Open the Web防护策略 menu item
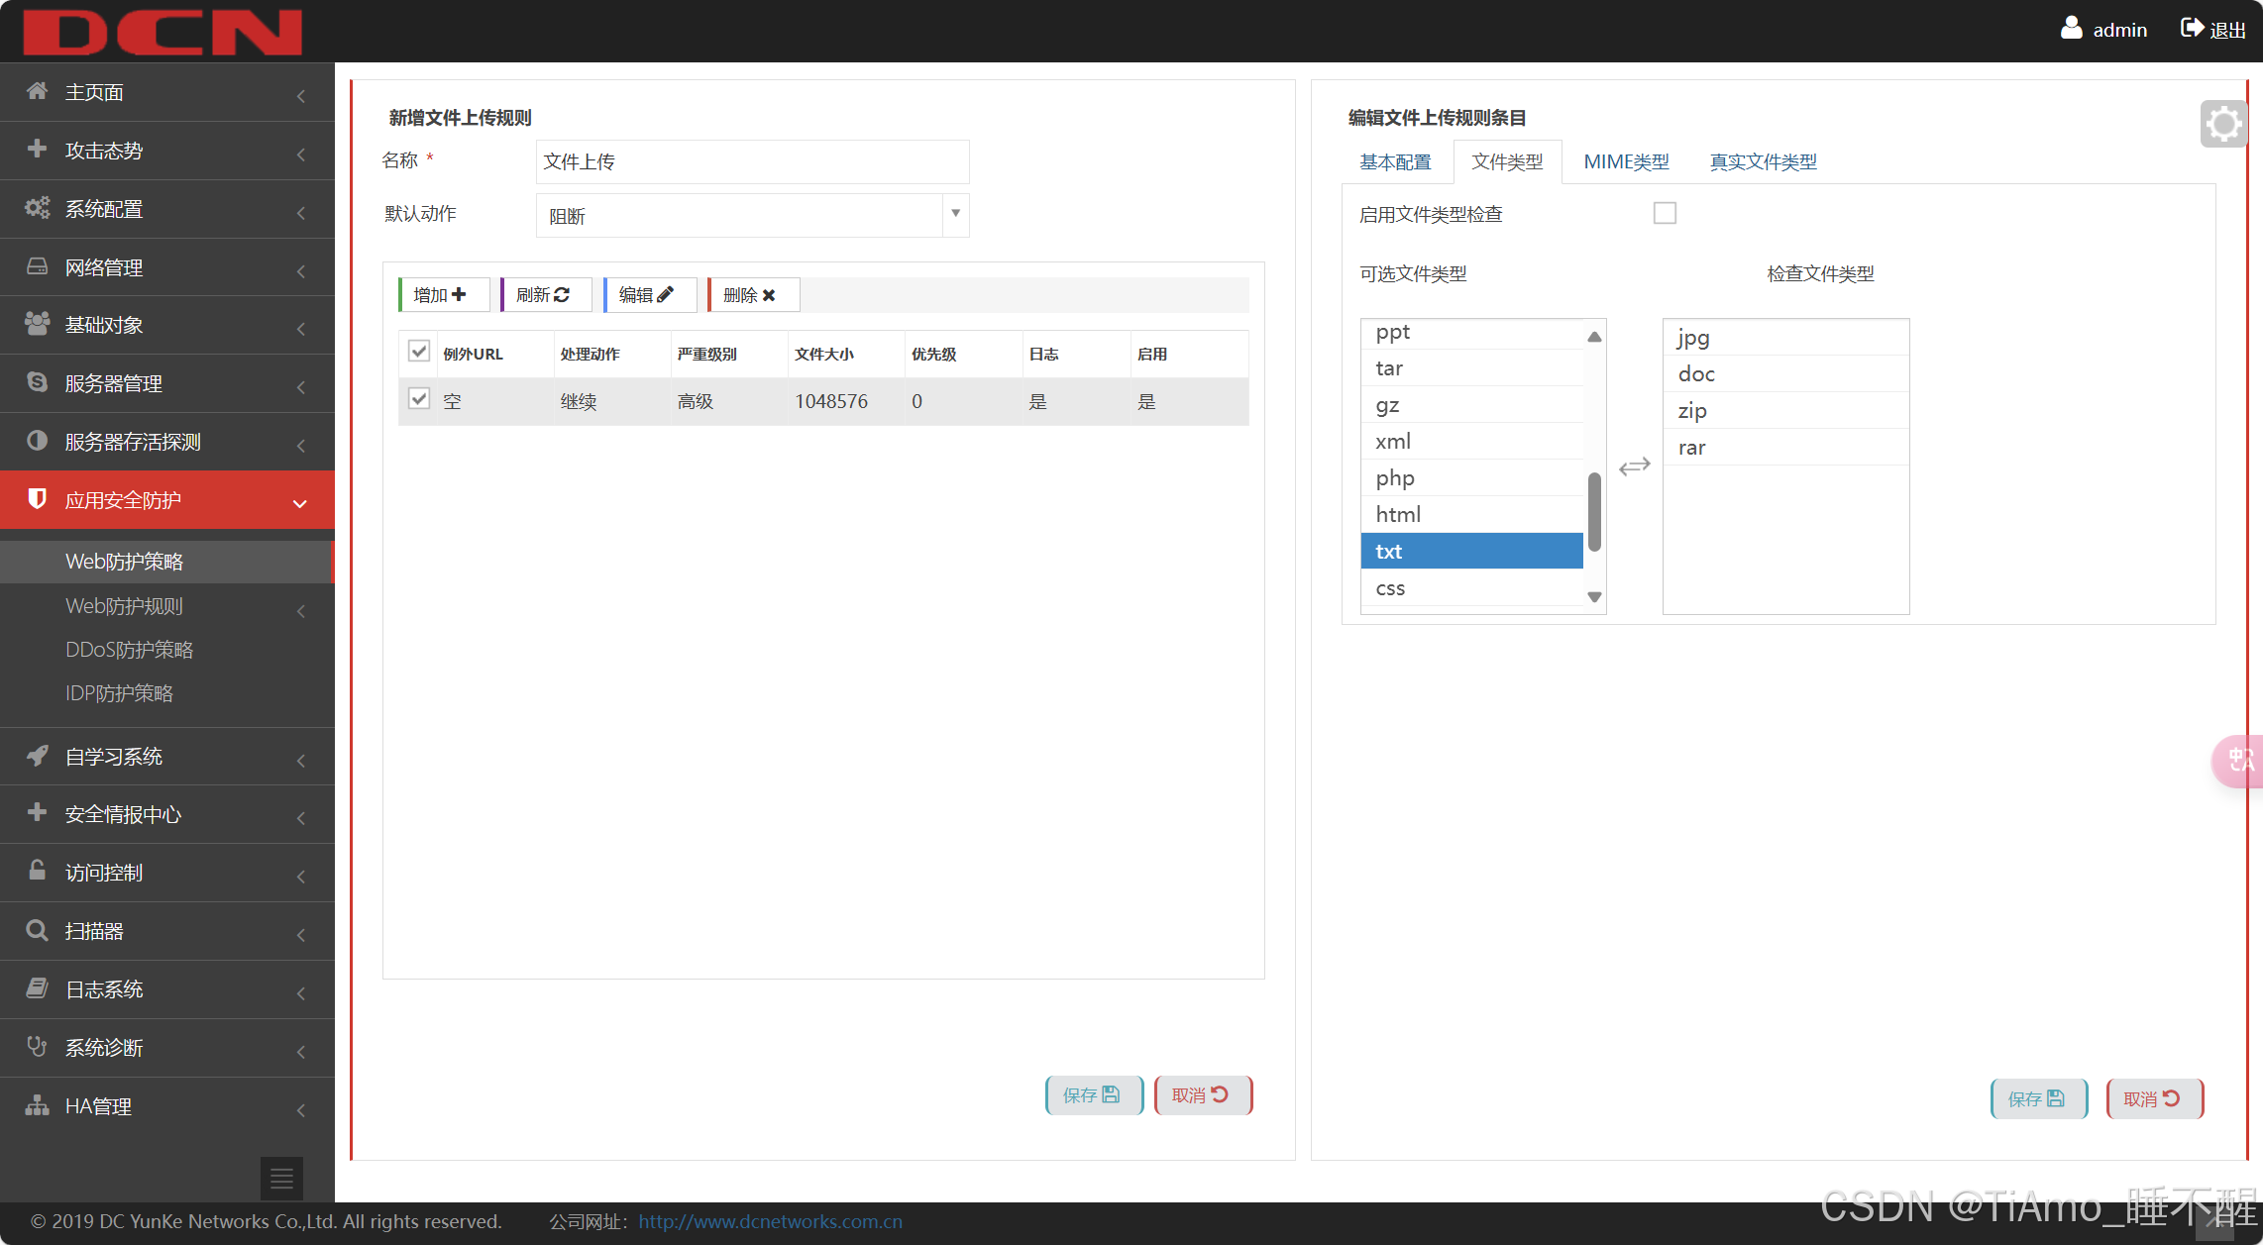2263x1245 pixels. tap(166, 562)
